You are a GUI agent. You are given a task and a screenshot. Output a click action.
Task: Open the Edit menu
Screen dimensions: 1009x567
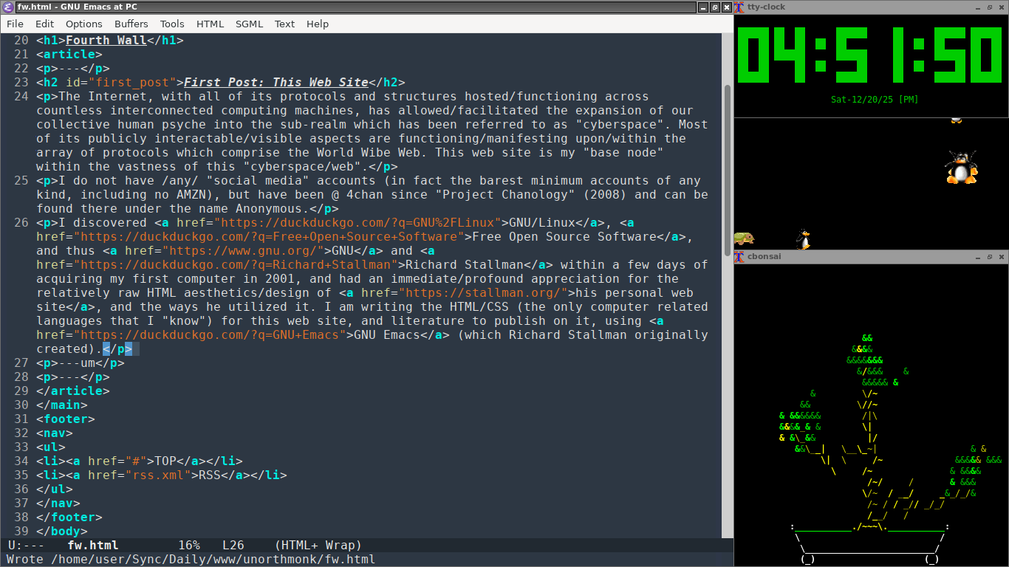pyautogui.click(x=44, y=24)
